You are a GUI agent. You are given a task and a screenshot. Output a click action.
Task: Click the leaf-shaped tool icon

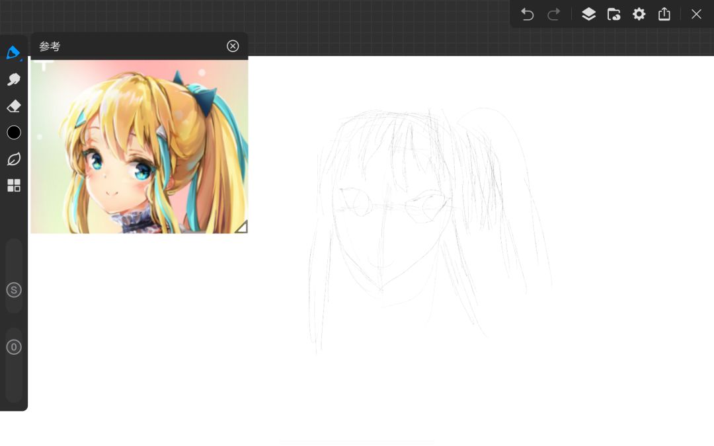point(14,159)
